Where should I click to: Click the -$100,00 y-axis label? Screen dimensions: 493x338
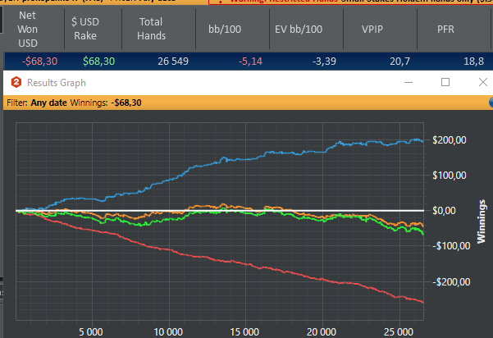coord(451,245)
